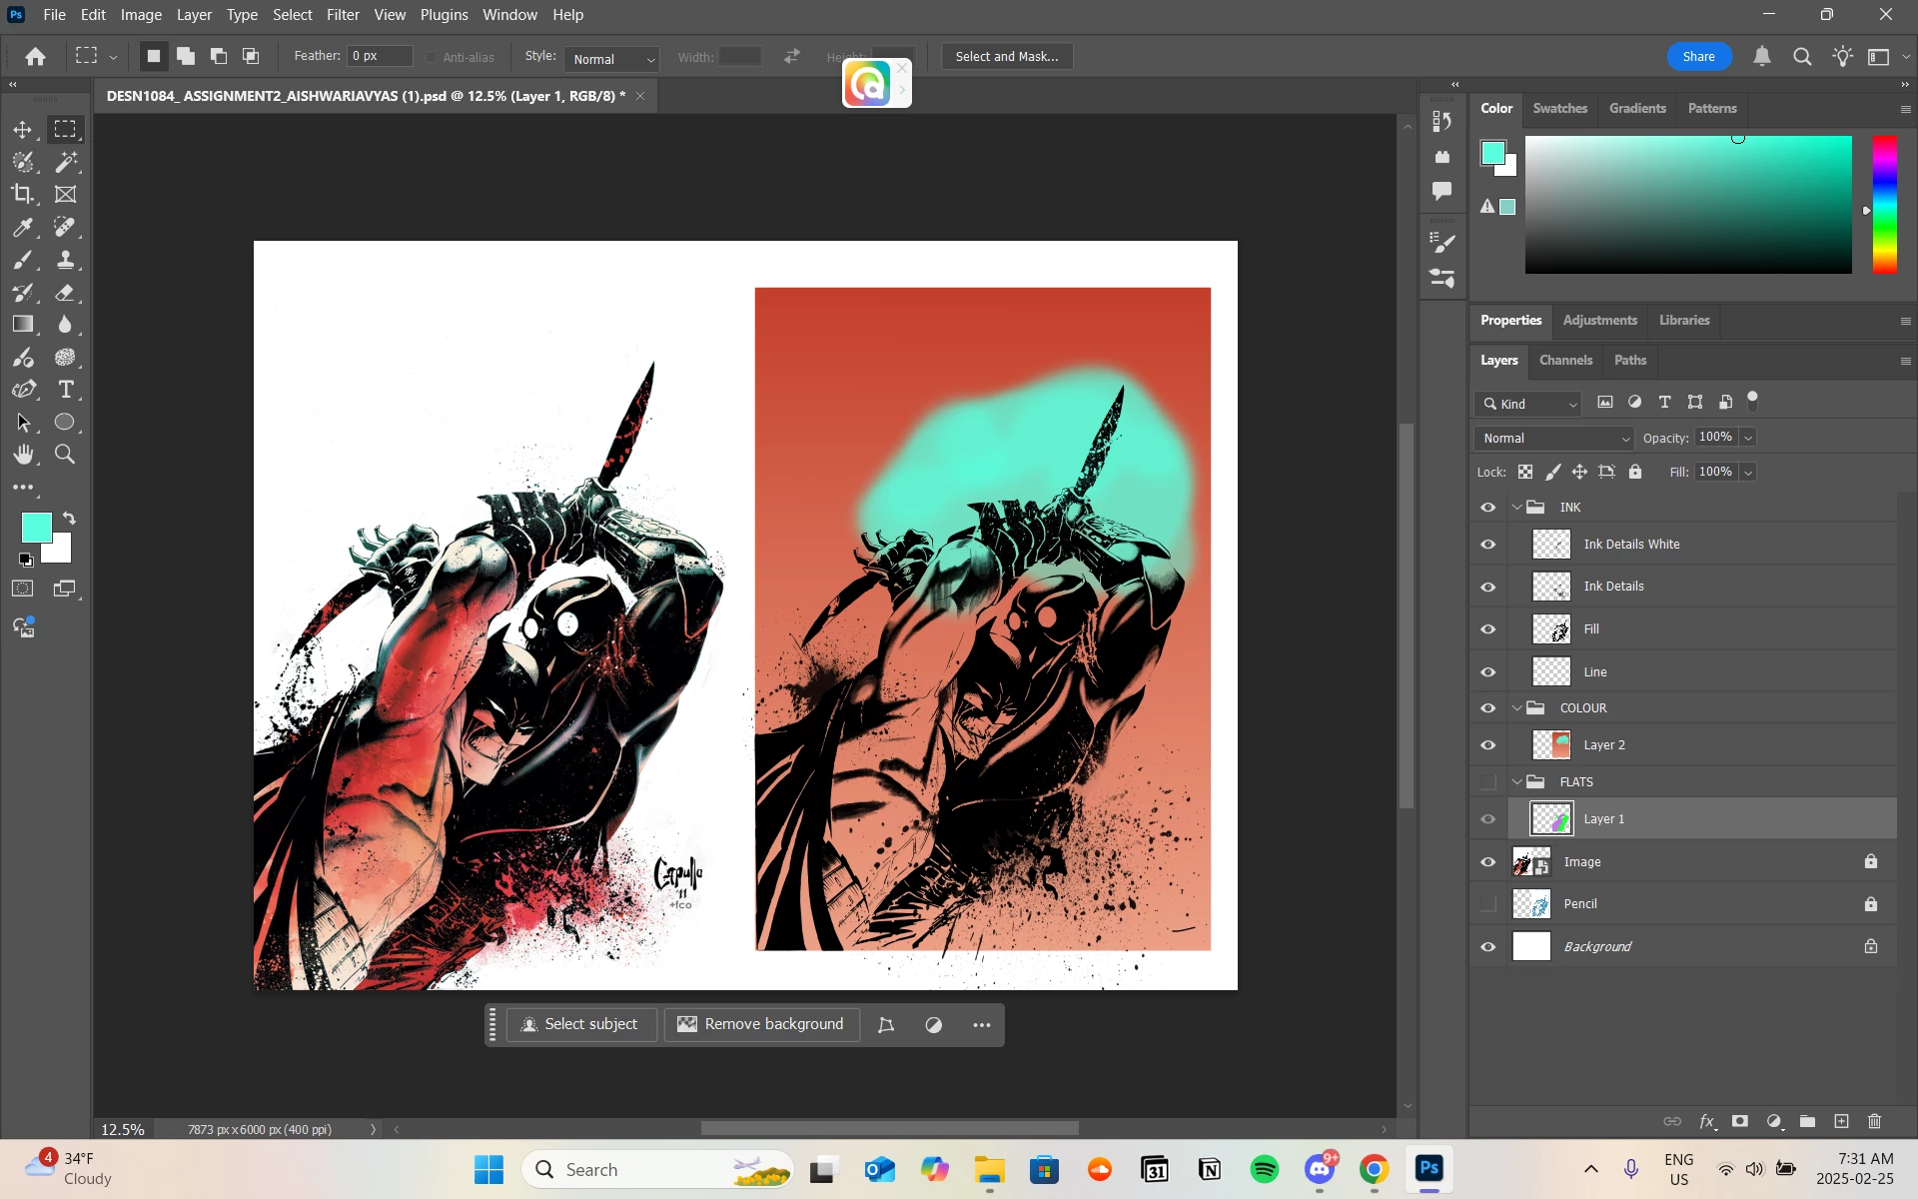
Task: Click the delete layer trash icon
Action: click(1874, 1122)
